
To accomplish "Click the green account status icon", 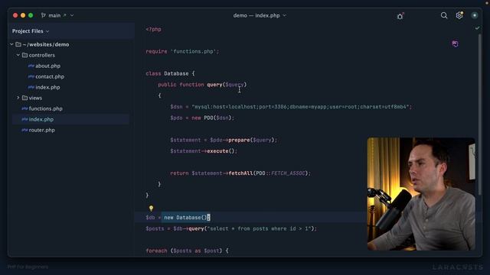I will pos(475,15).
